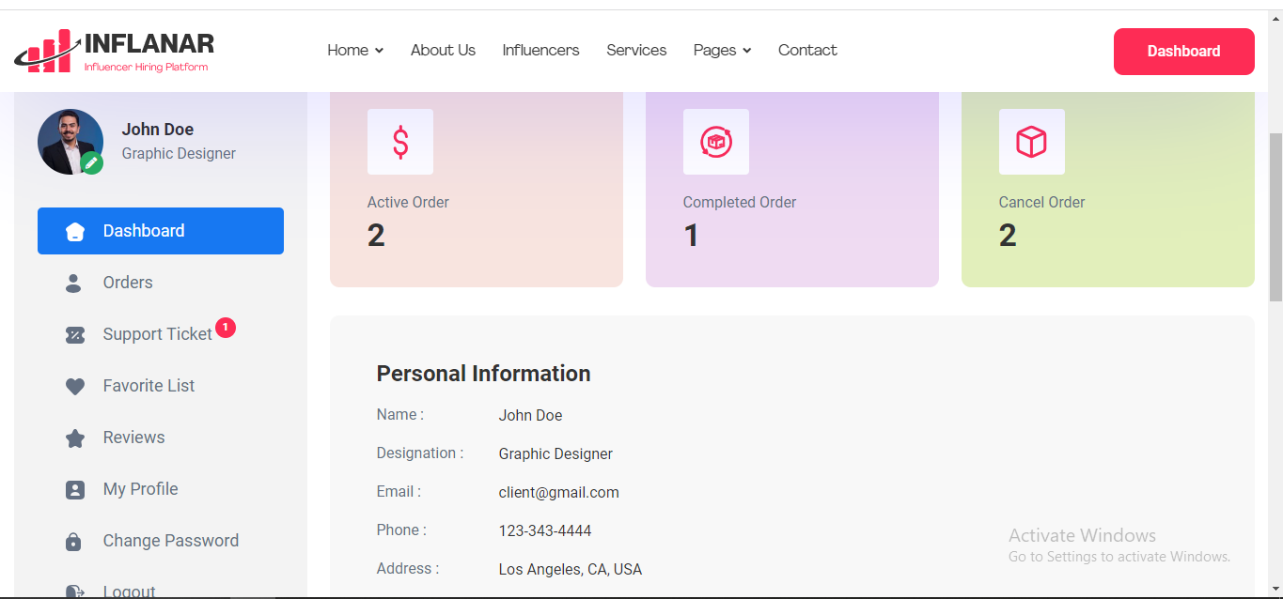Click the padlock icon beside Change Password
Viewport: 1283px width, 599px height.
75,541
